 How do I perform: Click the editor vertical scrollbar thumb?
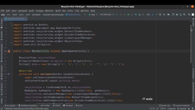coord(191,44)
